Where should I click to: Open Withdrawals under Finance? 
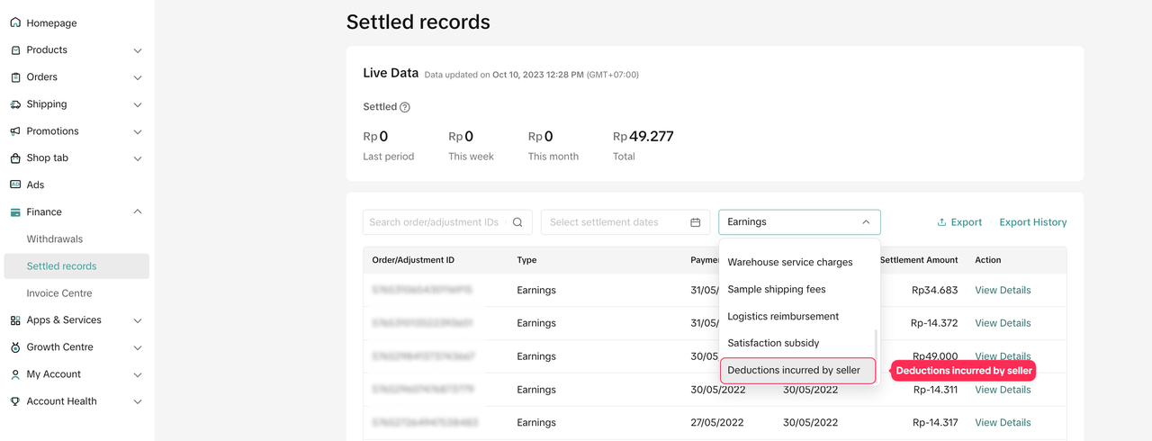coord(55,239)
